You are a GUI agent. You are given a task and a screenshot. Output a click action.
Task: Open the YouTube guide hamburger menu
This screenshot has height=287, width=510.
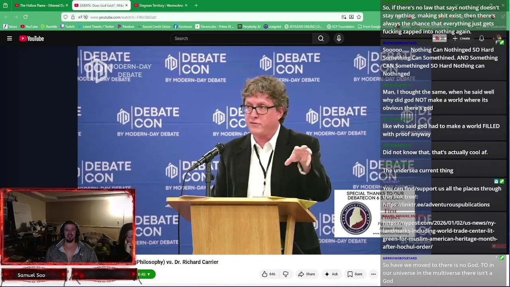[10, 39]
